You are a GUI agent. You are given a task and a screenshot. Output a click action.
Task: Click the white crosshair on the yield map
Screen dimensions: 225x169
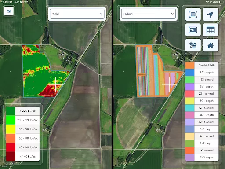click(x=56, y=84)
